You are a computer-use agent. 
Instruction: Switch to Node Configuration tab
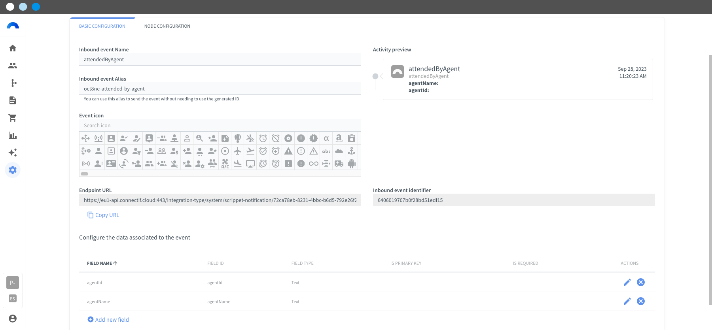click(x=167, y=26)
